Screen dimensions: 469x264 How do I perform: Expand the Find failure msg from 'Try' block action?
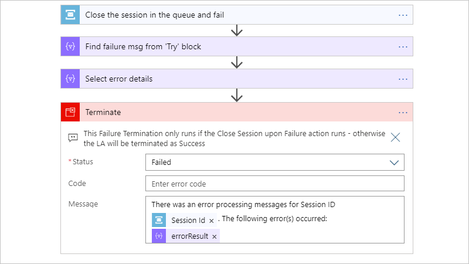point(235,46)
